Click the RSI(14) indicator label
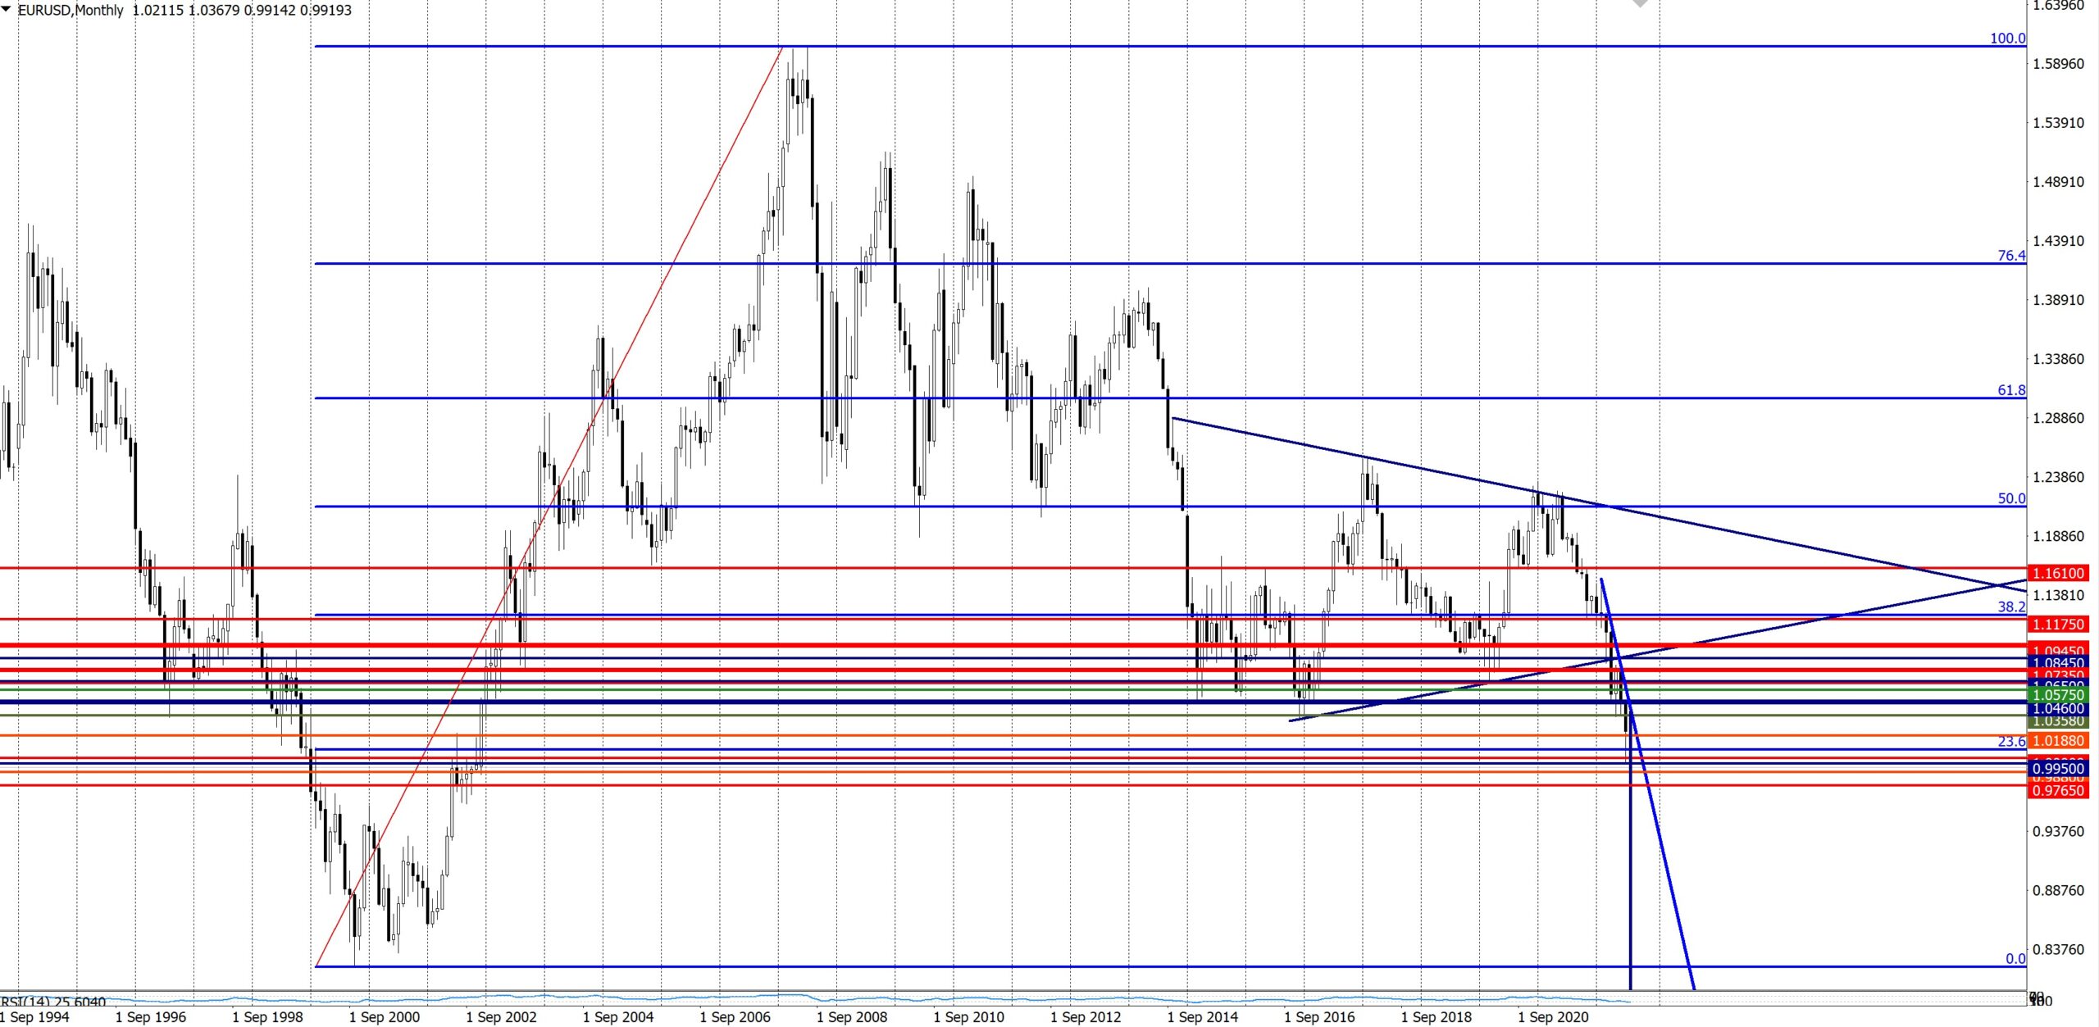2099x1027 pixels. click(53, 1002)
